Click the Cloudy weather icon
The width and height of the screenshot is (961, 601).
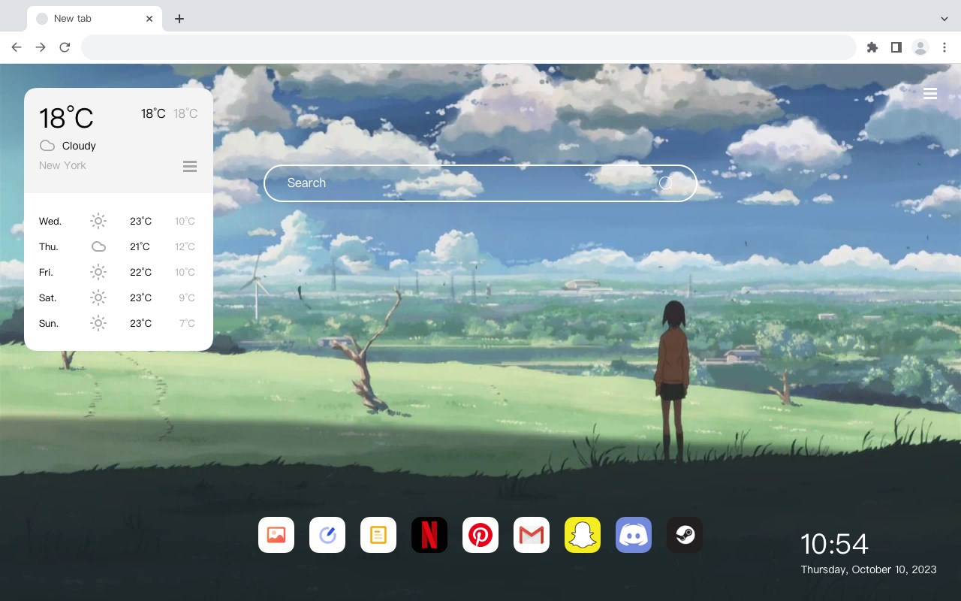pyautogui.click(x=47, y=146)
